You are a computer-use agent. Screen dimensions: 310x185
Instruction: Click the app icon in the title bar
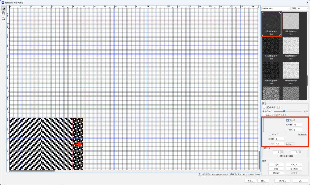pyautogui.click(x=2, y=2)
